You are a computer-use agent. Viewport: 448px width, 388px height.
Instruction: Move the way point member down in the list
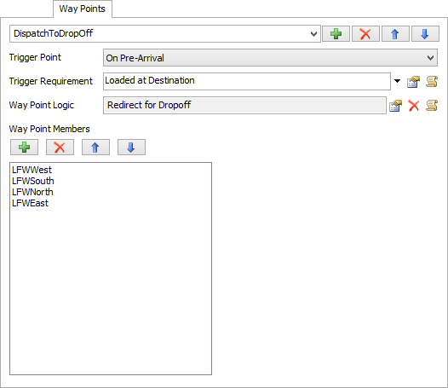131,147
